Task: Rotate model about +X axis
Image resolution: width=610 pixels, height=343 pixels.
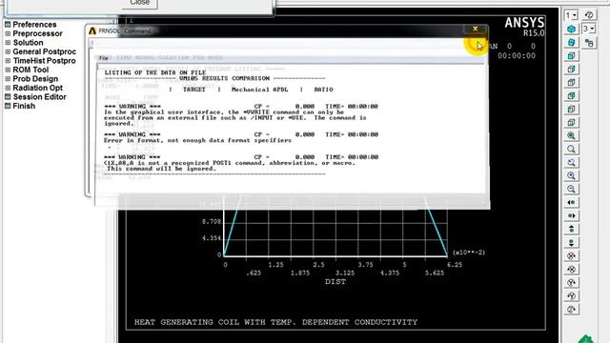Action: [x=571, y=256]
